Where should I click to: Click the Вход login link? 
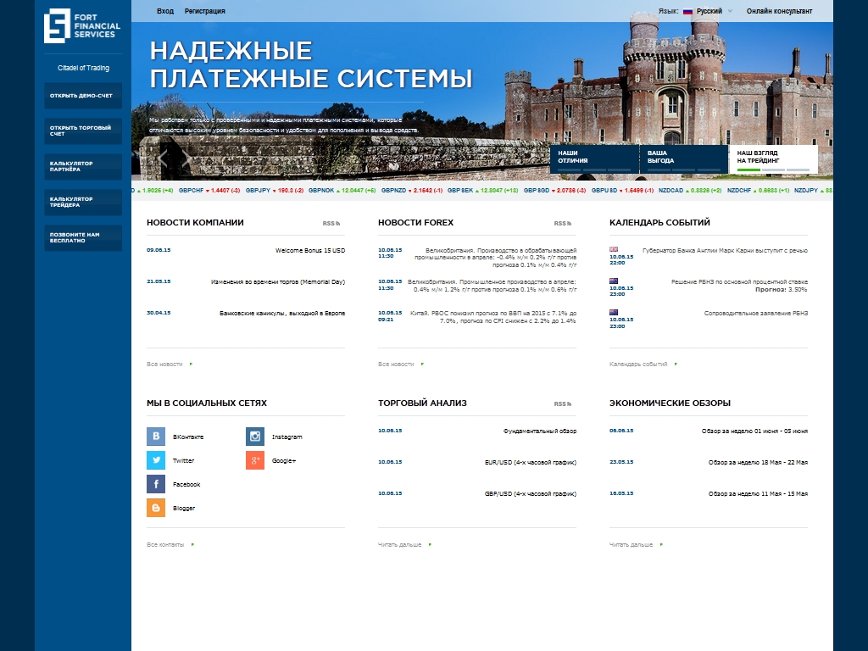(x=165, y=11)
